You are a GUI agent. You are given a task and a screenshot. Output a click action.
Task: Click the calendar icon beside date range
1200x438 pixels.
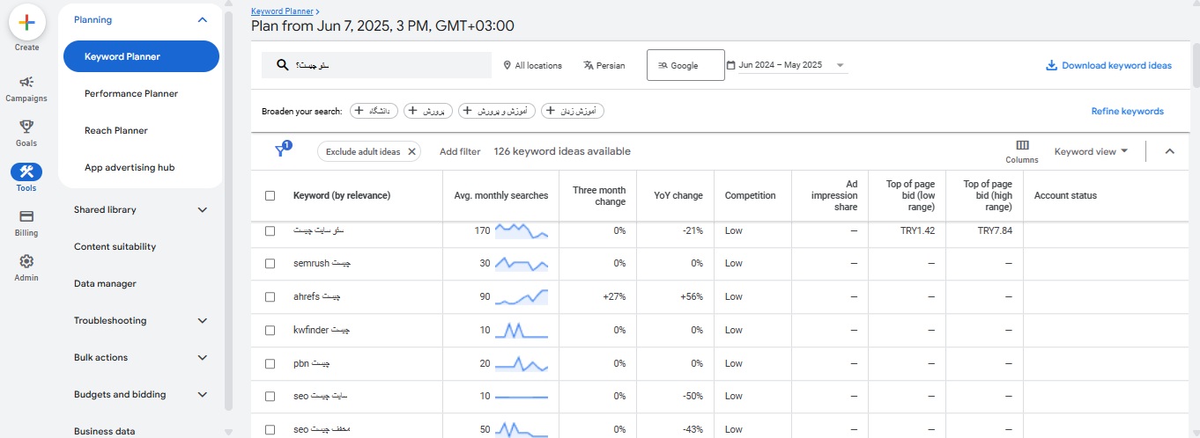pyautogui.click(x=731, y=65)
